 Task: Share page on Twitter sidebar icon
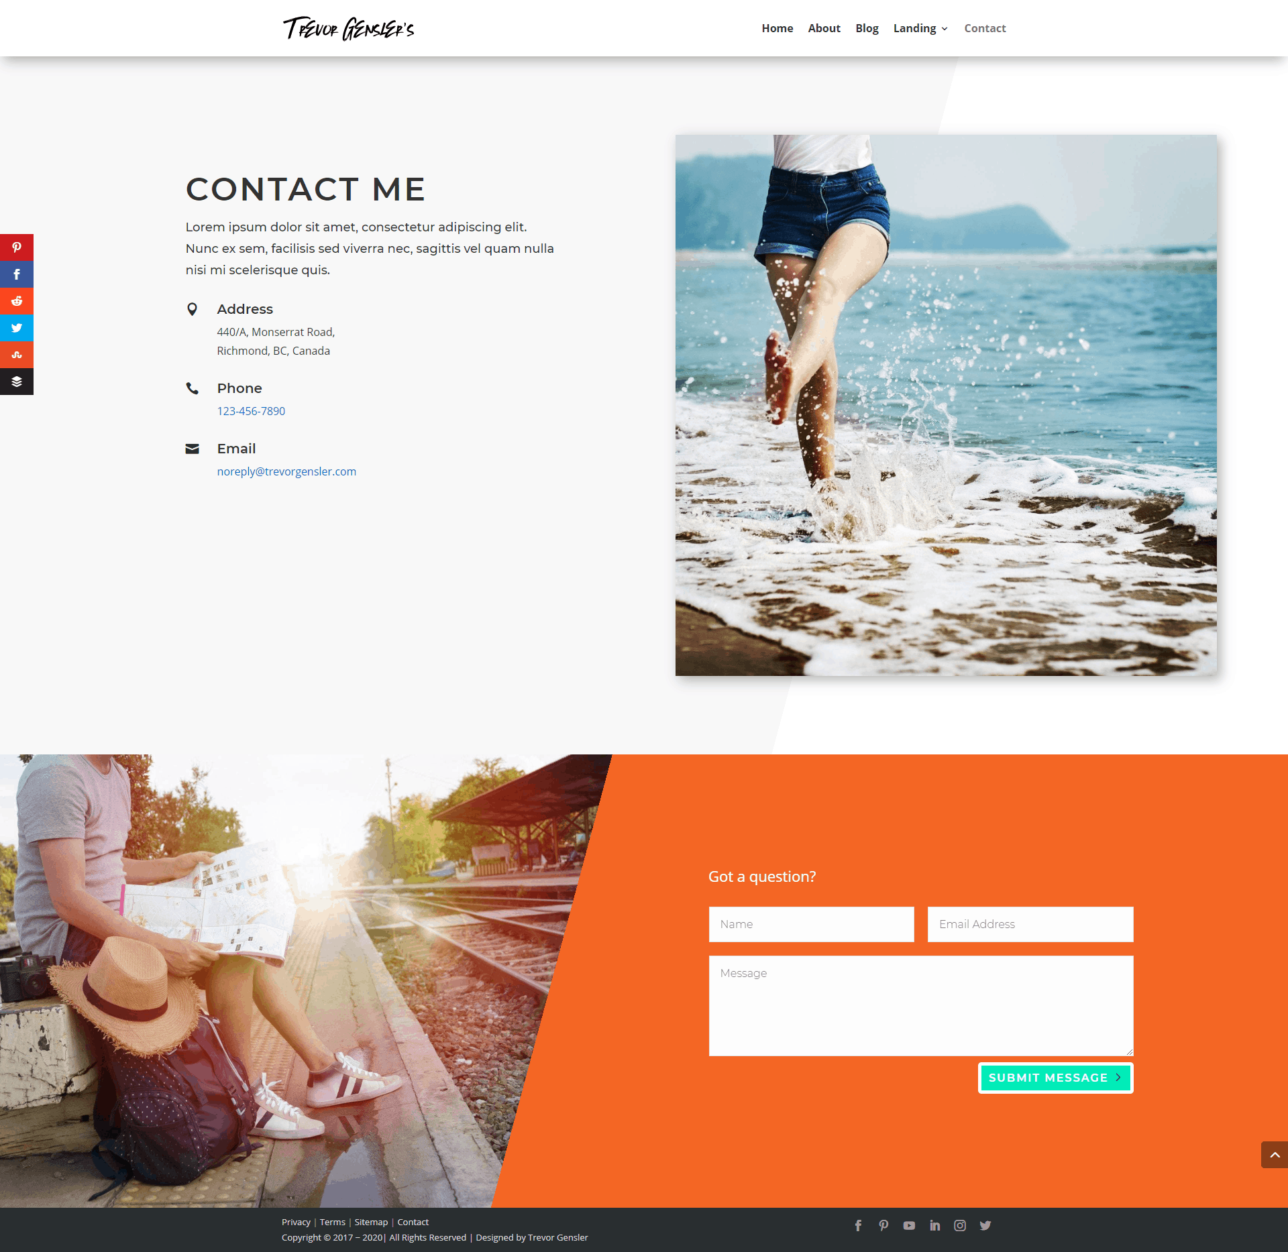[17, 328]
